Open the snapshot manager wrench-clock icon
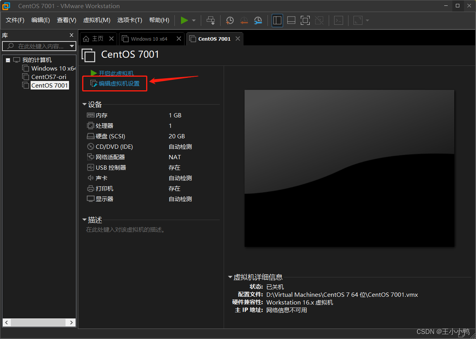Image resolution: width=476 pixels, height=339 pixels. pyautogui.click(x=258, y=21)
